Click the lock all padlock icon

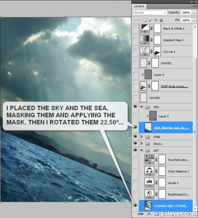(161, 20)
